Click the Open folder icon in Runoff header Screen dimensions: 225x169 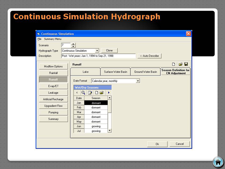[x=181, y=64]
